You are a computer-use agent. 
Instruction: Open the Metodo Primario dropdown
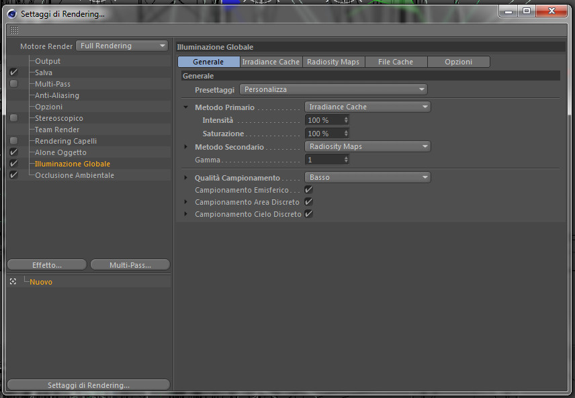pos(367,107)
